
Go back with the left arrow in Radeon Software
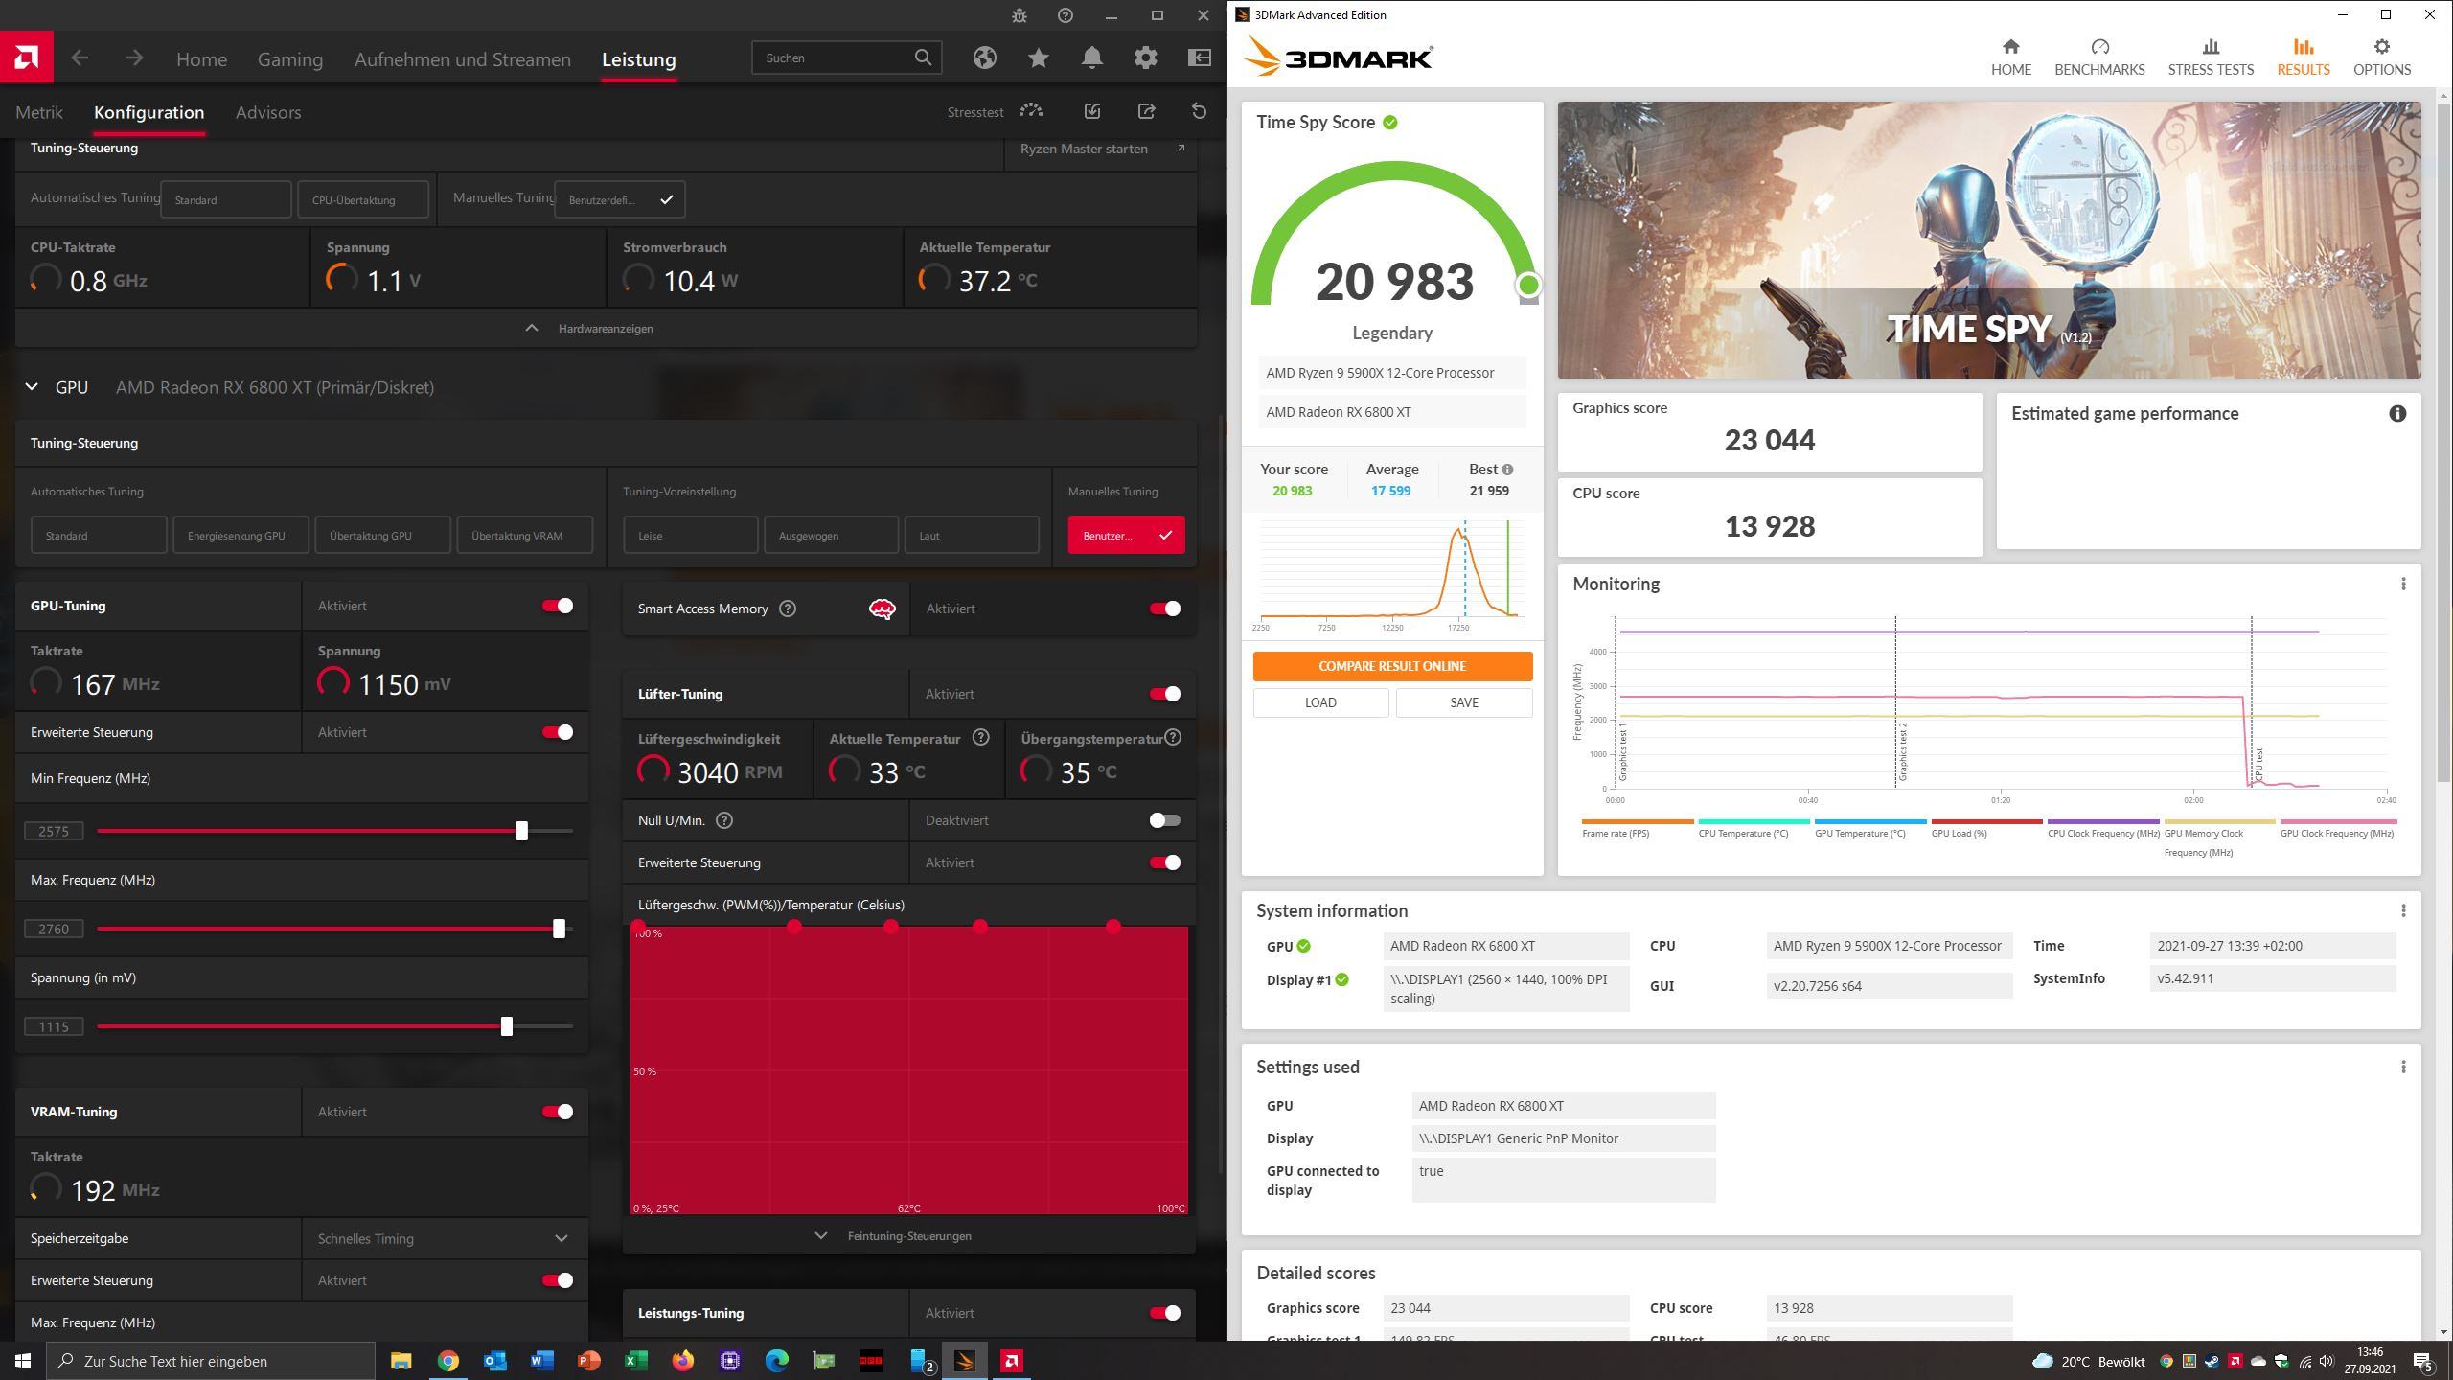80,58
